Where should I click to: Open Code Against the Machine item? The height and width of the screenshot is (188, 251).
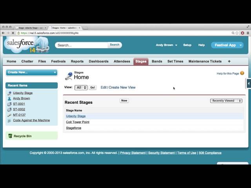(31, 120)
